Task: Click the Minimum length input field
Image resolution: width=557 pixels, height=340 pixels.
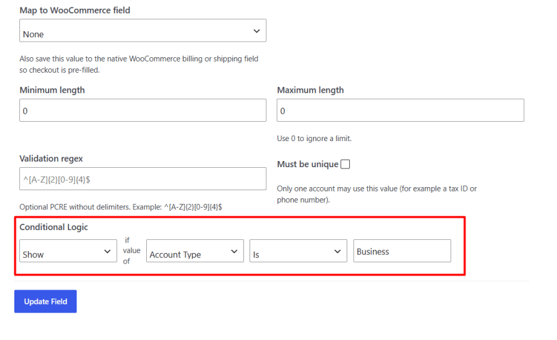Action: point(143,111)
